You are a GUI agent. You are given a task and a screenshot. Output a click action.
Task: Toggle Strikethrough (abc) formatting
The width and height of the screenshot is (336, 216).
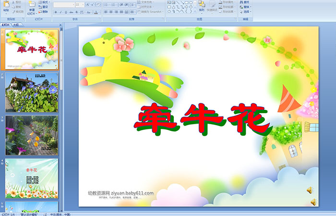[x=72, y=12]
